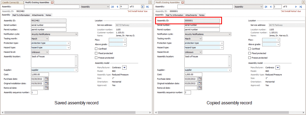Open Original installation date calendar in copied record
This screenshot has width=306, height=115.
pyautogui.click(x=200, y=84)
